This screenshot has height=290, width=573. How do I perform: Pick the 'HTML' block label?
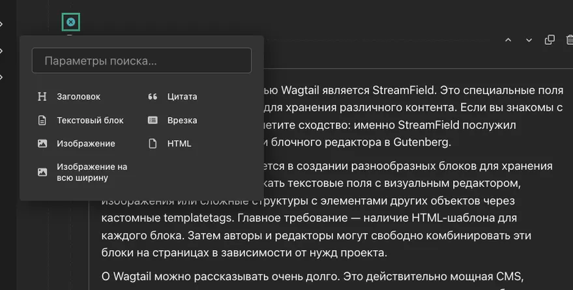pos(179,143)
